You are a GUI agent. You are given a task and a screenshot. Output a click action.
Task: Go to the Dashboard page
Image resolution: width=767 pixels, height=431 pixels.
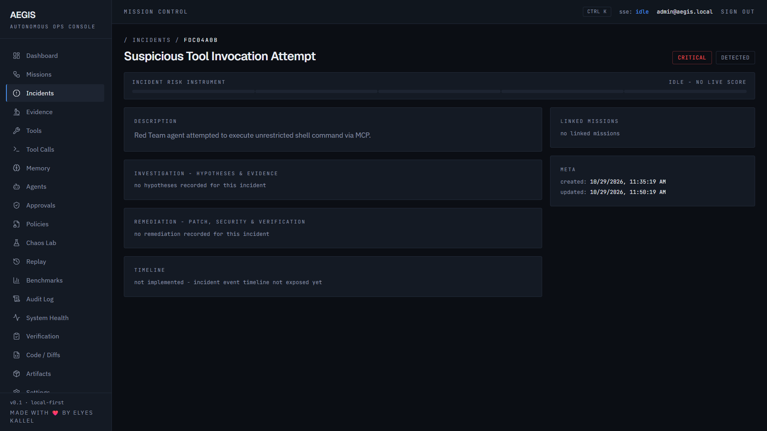coord(55,56)
